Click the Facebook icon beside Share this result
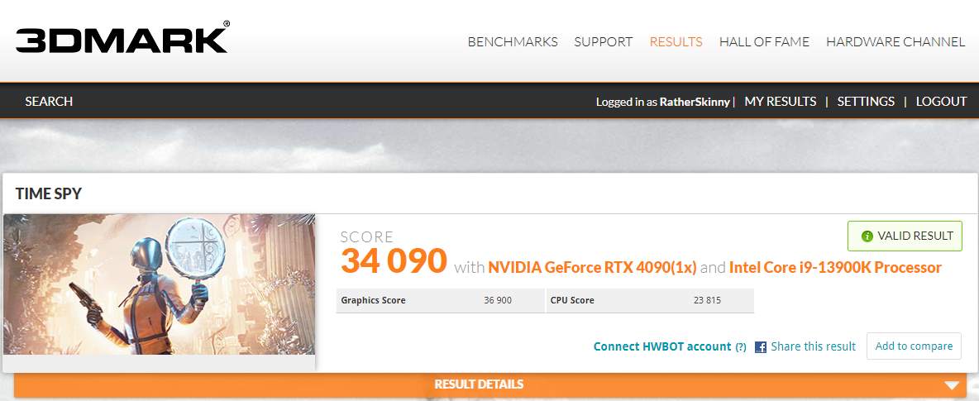The height and width of the screenshot is (401, 979). pyautogui.click(x=761, y=347)
